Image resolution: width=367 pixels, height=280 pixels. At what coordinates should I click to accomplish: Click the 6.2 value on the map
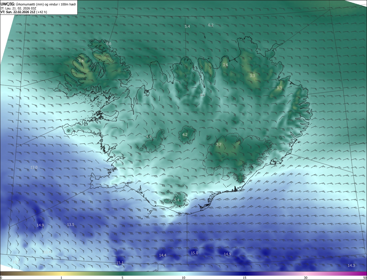[x=211, y=25]
